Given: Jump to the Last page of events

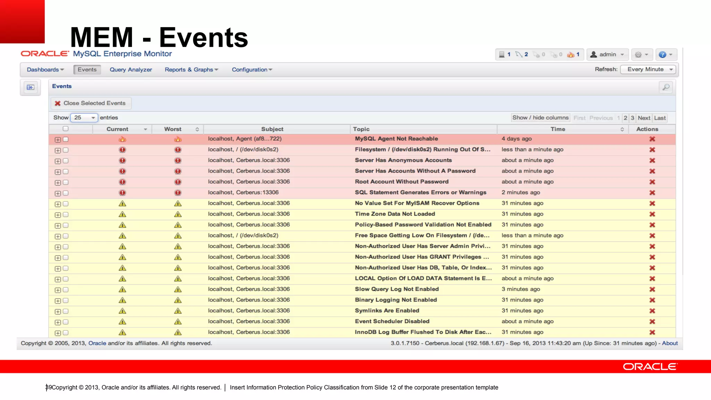Looking at the screenshot, I should pos(660,118).
